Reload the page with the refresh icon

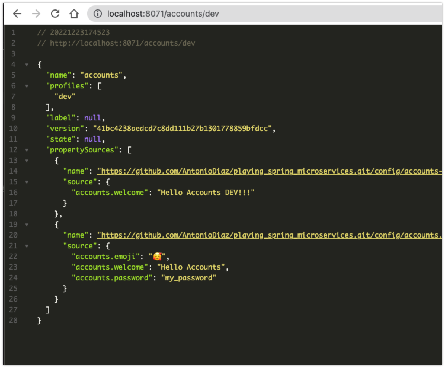click(x=55, y=14)
